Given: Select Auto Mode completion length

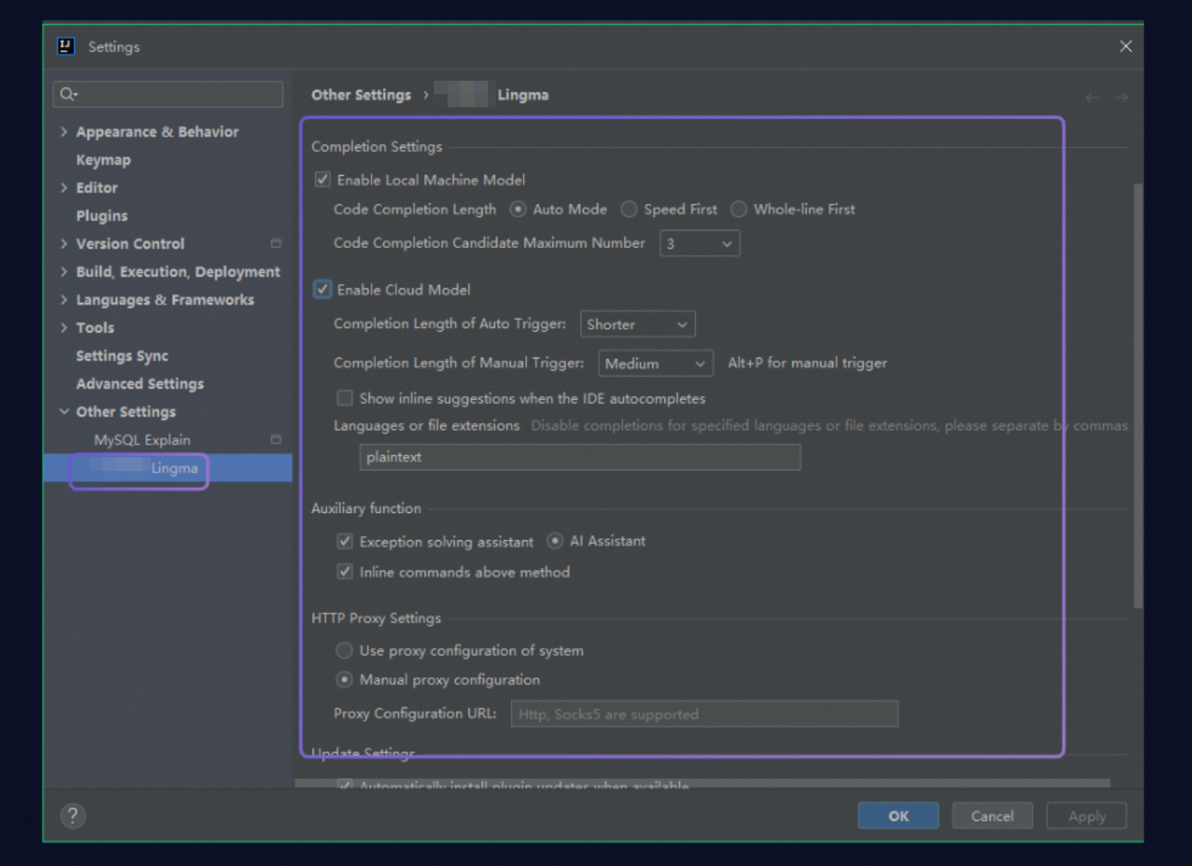Looking at the screenshot, I should (518, 209).
